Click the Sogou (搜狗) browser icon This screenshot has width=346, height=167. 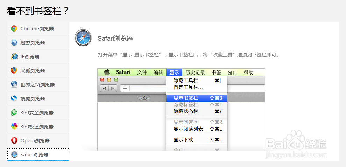[14, 98]
